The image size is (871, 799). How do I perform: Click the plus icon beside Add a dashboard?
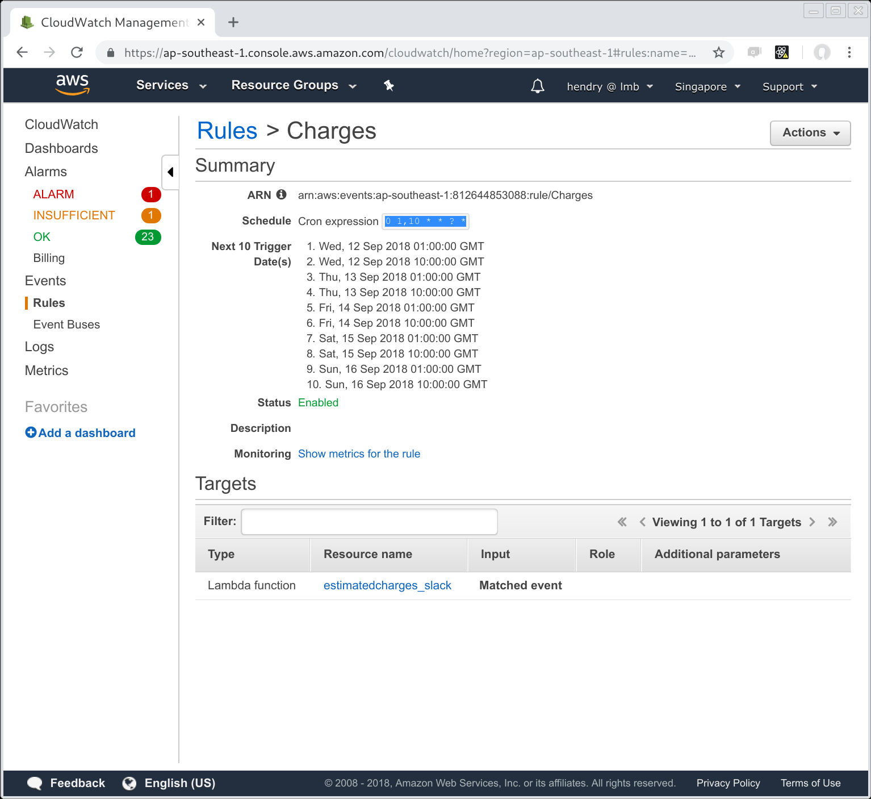coord(31,432)
